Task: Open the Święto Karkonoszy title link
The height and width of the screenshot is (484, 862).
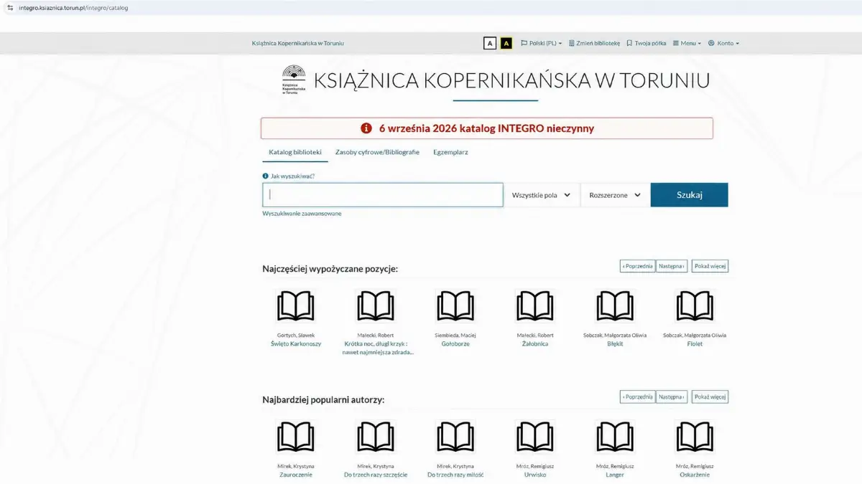Action: coord(296,344)
